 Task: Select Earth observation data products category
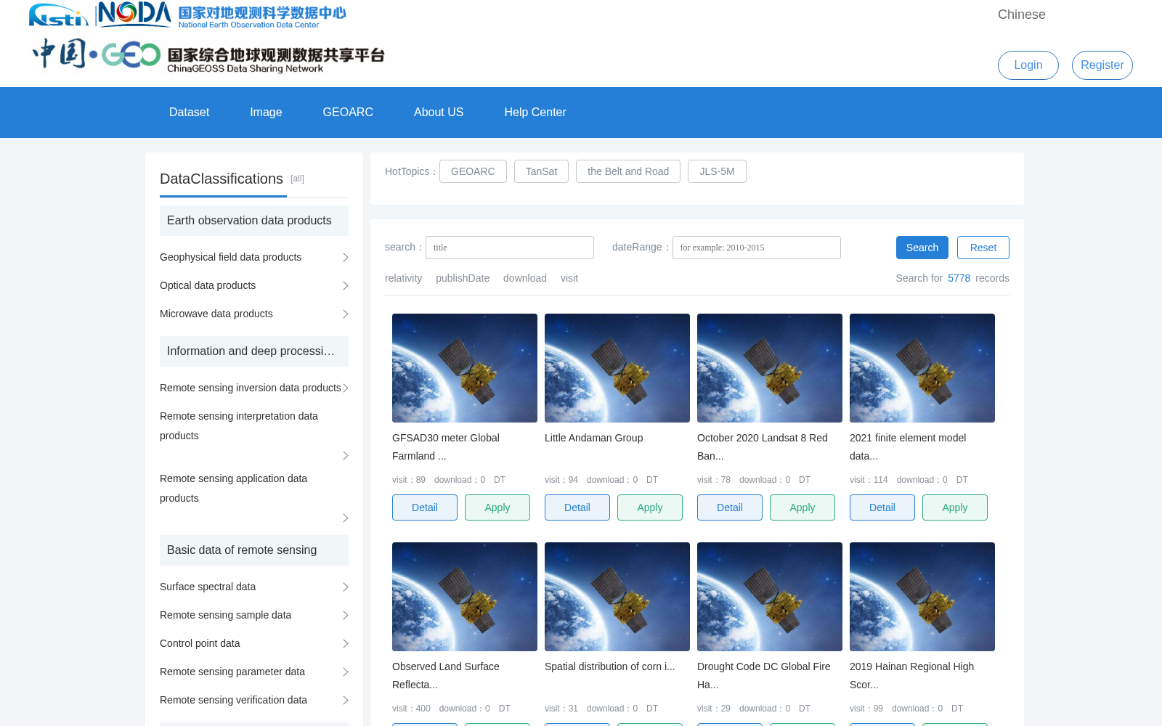[x=254, y=221]
